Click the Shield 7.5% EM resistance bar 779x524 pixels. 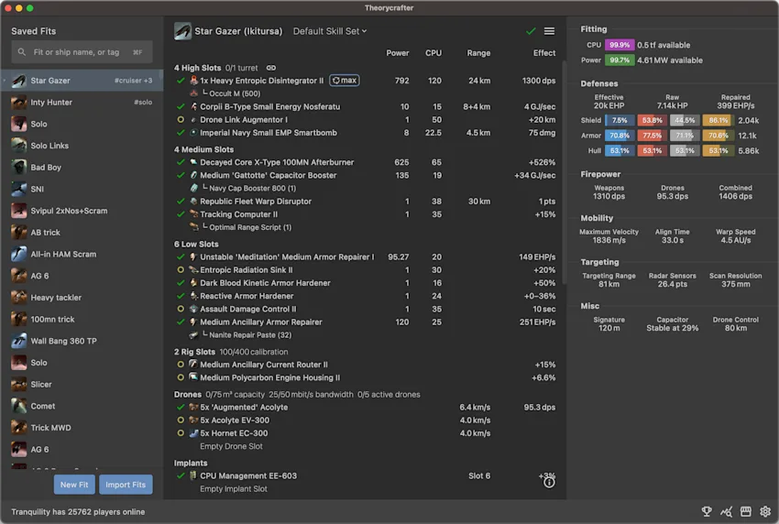620,120
